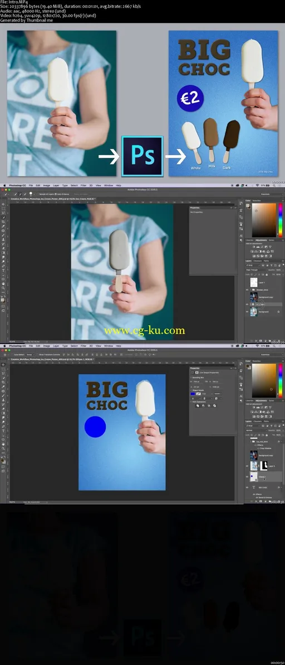This screenshot has height=665, width=285.
Task: Open the Normal blend mode dropdown in poster window
Action: pyautogui.click(x=256, y=431)
